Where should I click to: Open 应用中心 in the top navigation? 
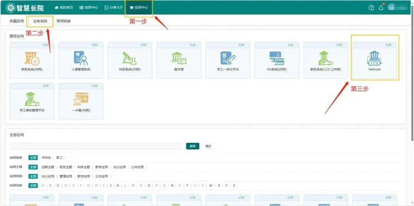[x=139, y=7]
